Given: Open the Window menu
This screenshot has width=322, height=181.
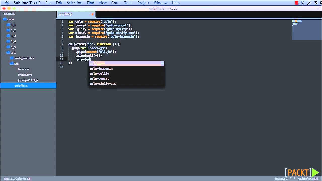Looking at the screenshot, I should click(x=160, y=3).
